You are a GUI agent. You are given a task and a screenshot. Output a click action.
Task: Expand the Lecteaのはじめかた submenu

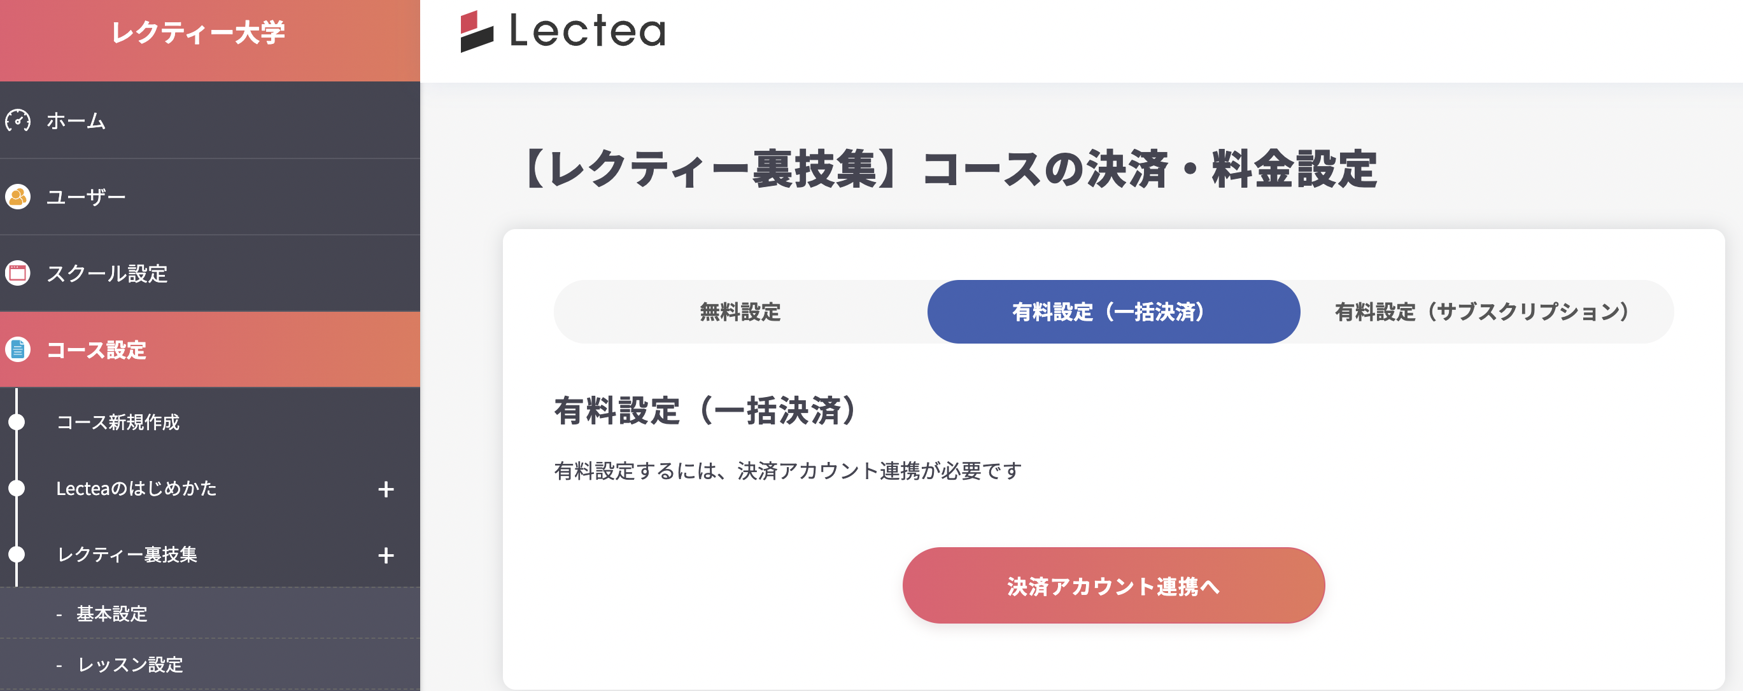point(386,489)
